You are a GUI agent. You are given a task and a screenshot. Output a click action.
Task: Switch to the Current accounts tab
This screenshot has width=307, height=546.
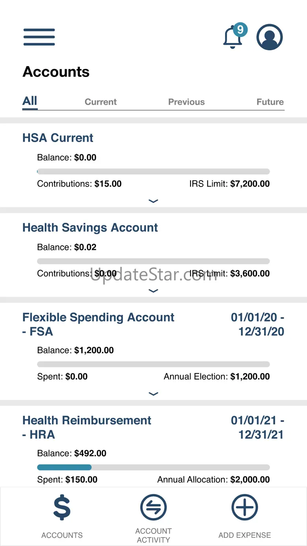point(101,102)
